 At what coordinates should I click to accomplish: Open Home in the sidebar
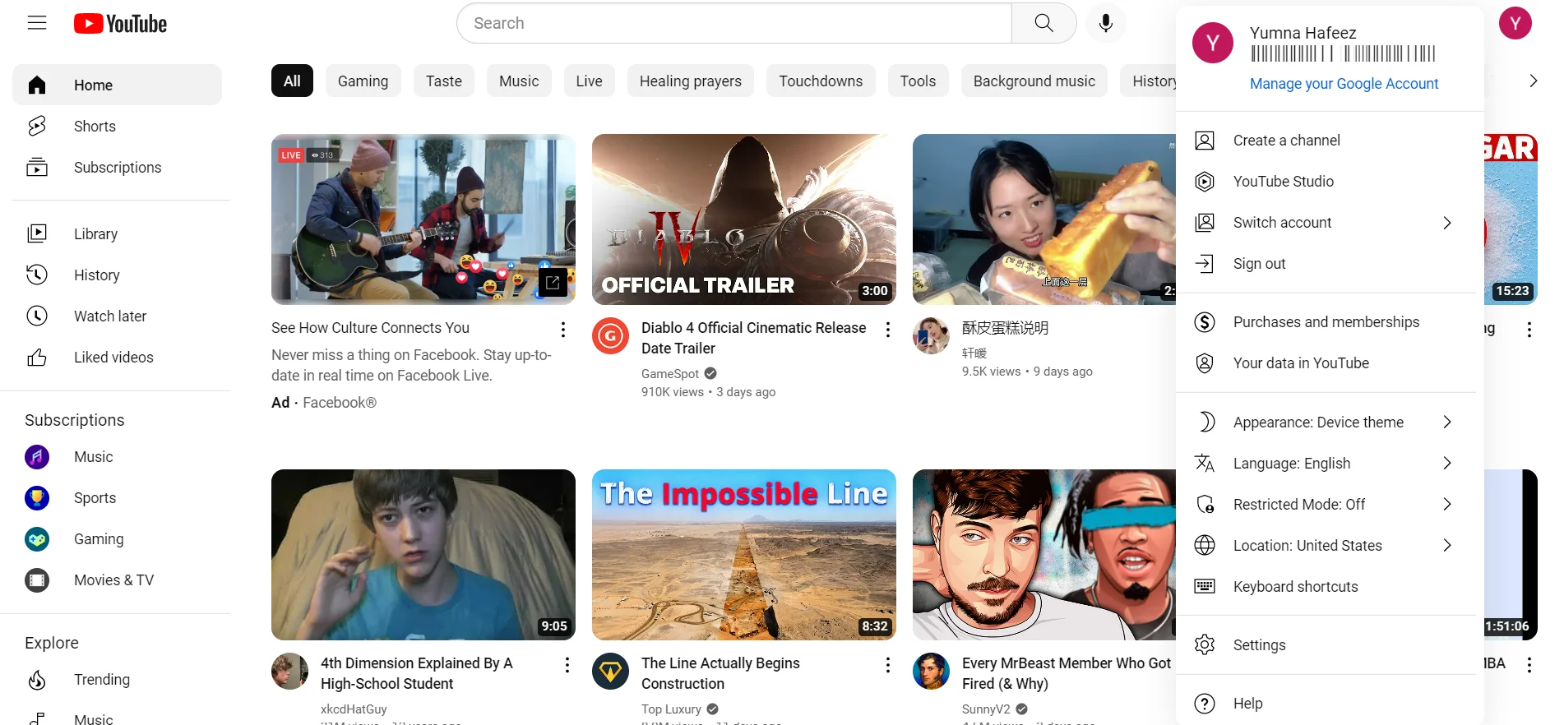(117, 85)
